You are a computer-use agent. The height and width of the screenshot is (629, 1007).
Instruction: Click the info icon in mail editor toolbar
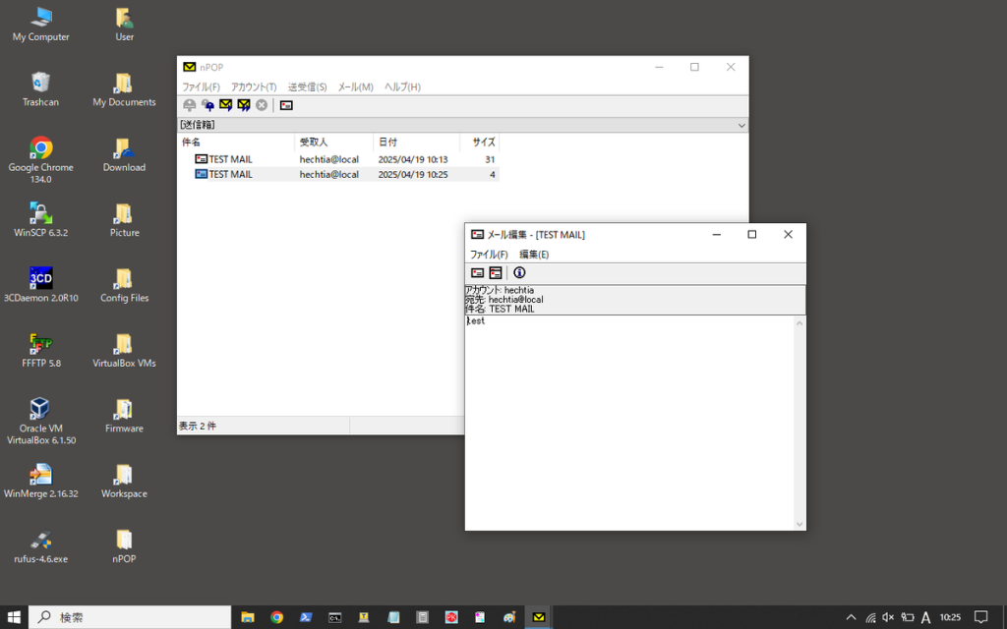[519, 272]
